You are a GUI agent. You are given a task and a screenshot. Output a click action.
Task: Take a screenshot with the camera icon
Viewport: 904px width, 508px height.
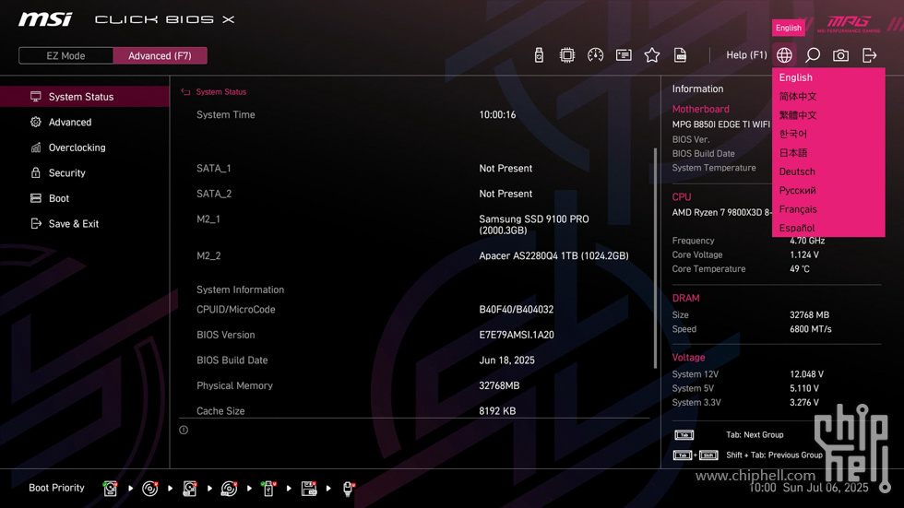840,55
